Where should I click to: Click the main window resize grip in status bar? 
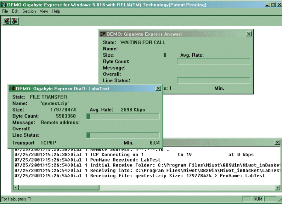pyautogui.click(x=280, y=199)
